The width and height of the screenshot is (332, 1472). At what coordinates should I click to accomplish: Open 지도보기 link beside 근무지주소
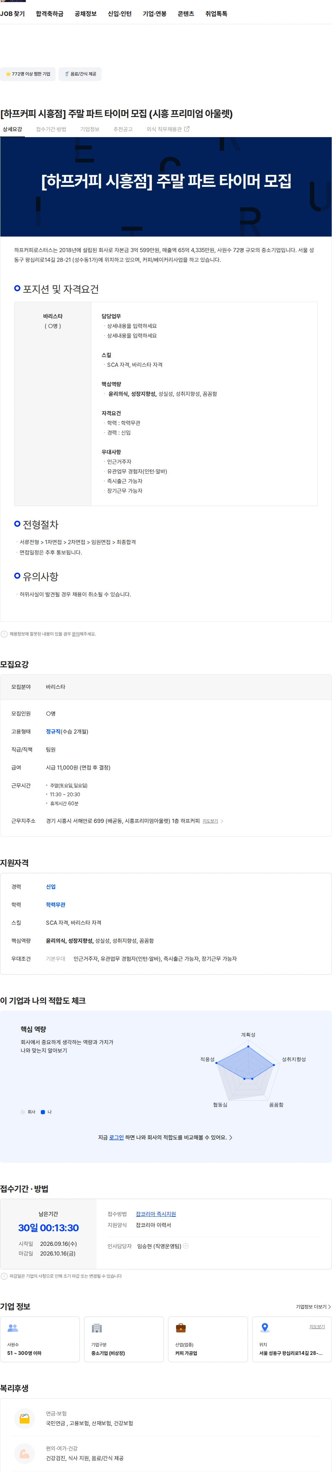coord(211,821)
